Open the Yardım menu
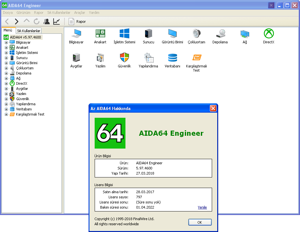The image size is (300, 232). 94,13
